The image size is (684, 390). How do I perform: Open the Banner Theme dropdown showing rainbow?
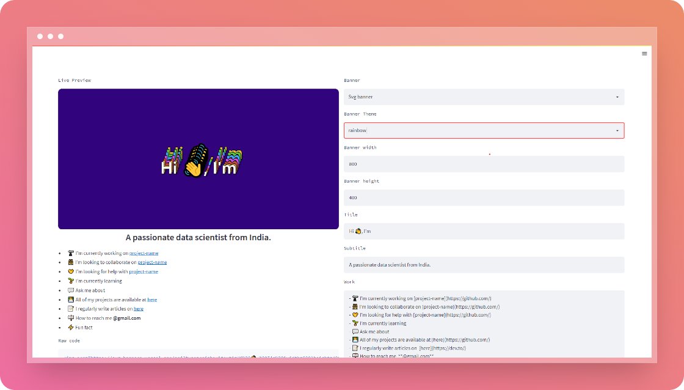tap(484, 131)
